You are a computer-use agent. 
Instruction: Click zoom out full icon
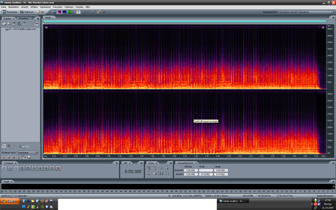point(161,168)
